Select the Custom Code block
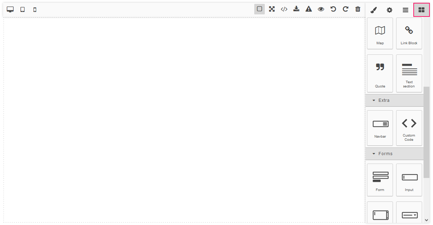Viewport: 433px width, 225px height. 409,128
